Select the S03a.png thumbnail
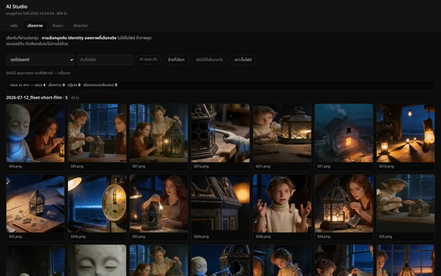Screen dimensions: 441x276 pos(220,207)
